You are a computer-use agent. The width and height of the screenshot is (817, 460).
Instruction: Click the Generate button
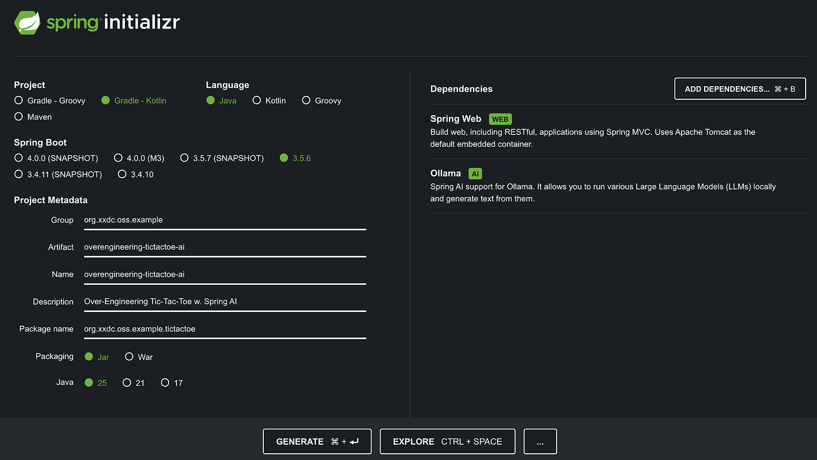317,441
